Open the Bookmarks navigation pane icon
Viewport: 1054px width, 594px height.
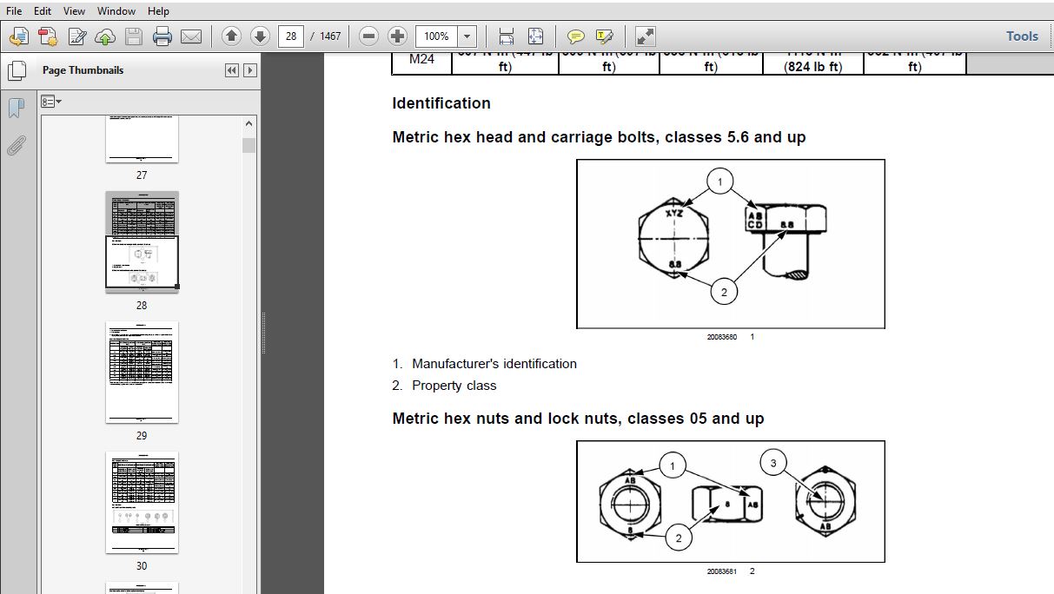[16, 109]
